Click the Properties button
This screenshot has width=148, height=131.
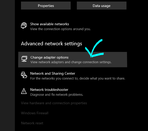coord(46,5)
